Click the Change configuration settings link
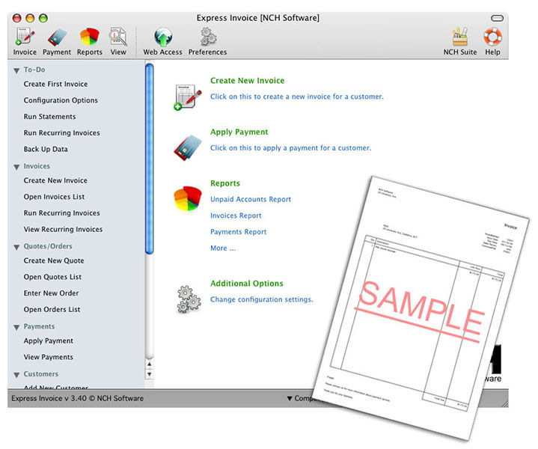 261,299
